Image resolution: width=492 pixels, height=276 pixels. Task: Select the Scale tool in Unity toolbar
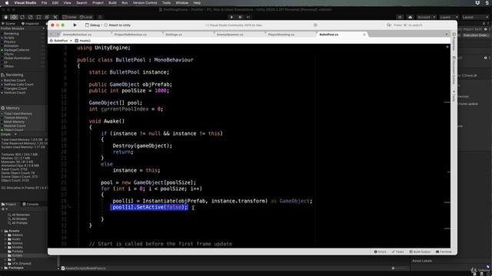[31, 17]
